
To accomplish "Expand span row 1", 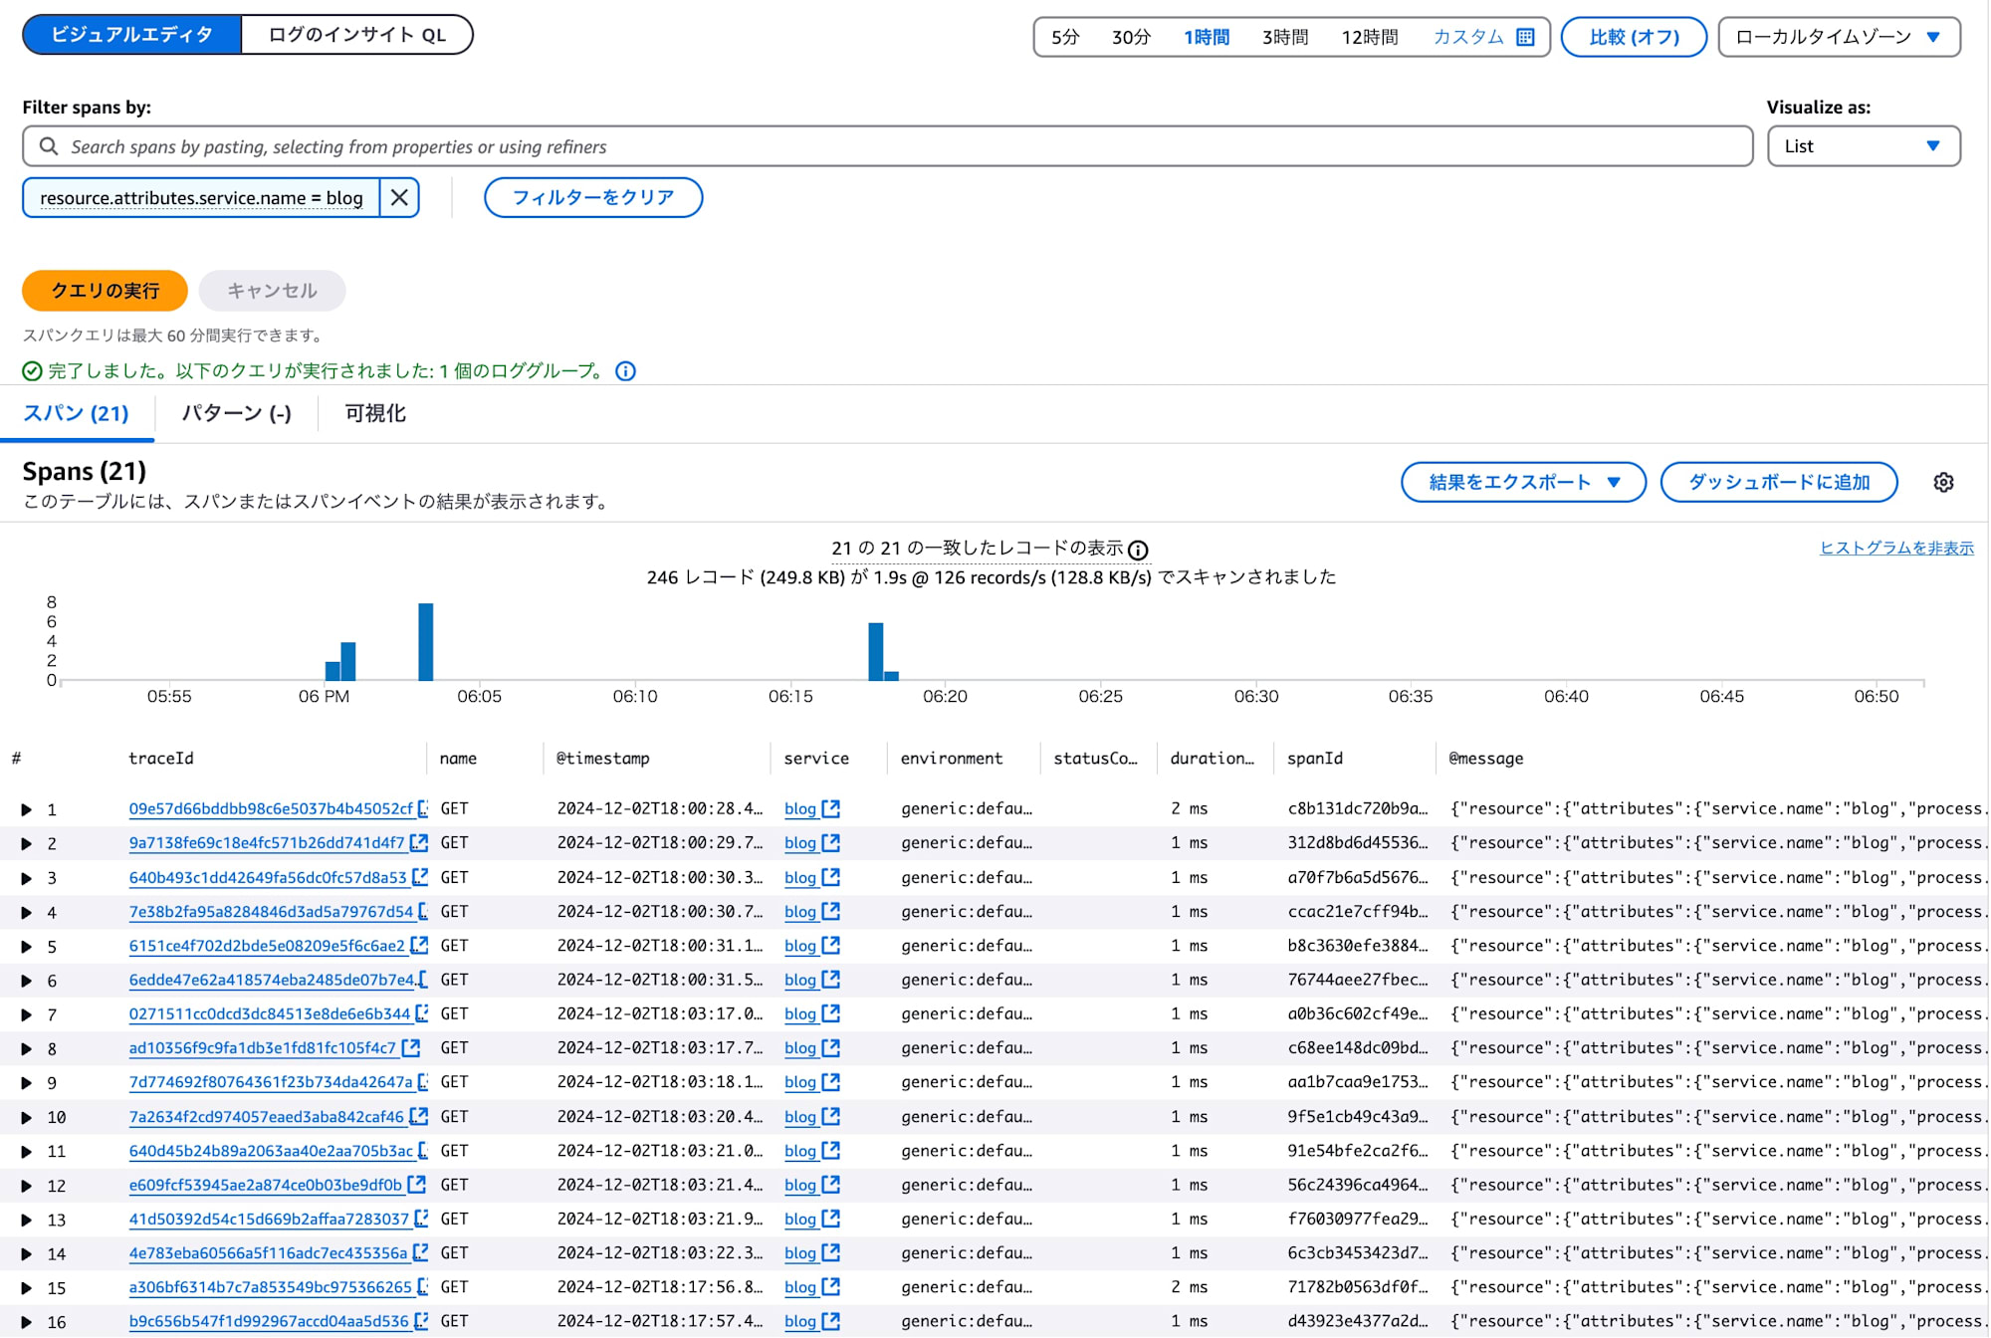I will (x=27, y=809).
